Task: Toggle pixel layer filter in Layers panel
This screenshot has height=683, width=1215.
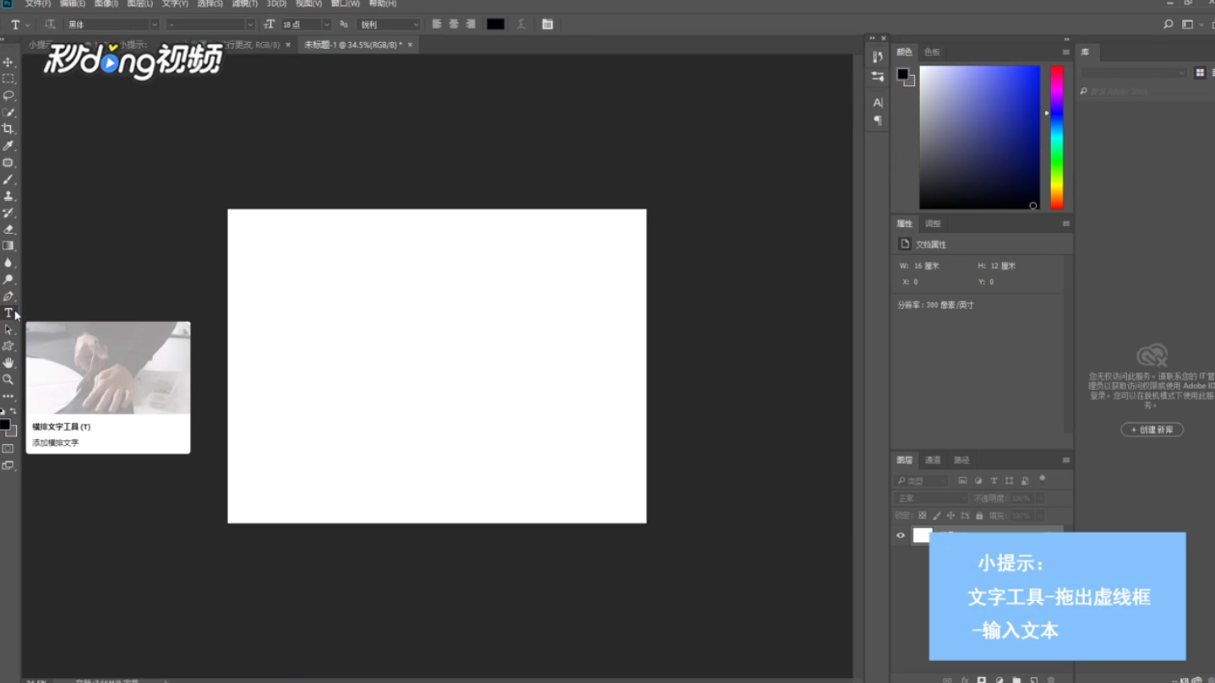Action: pos(962,480)
